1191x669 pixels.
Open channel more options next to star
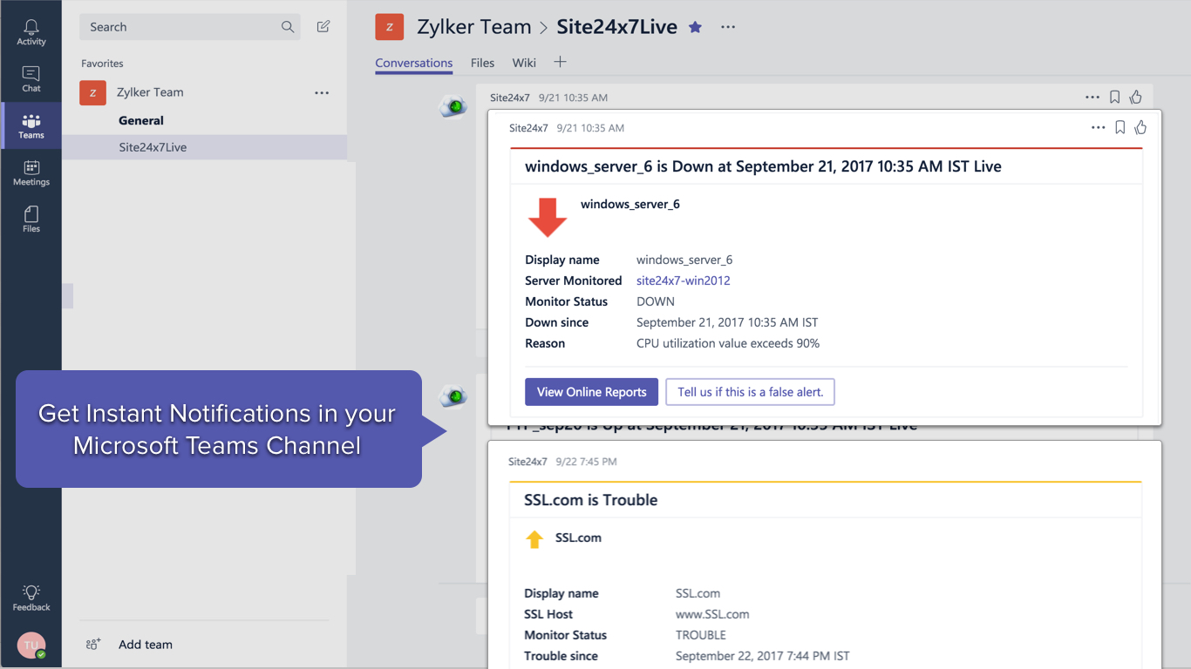tap(728, 27)
